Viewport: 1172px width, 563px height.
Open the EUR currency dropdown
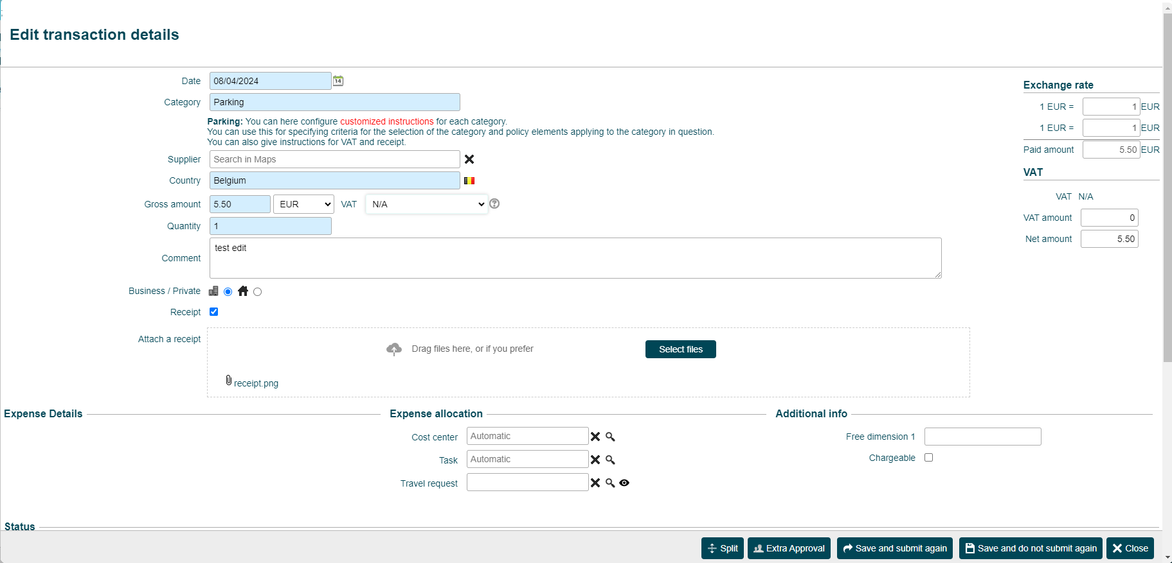pyautogui.click(x=303, y=204)
